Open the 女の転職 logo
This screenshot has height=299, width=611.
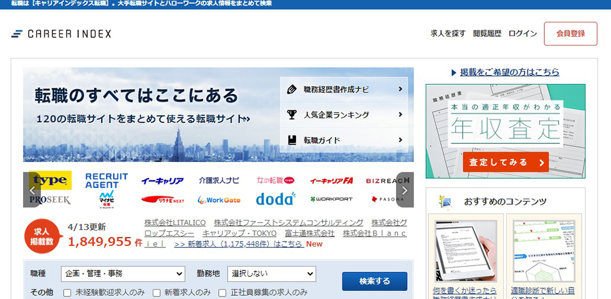click(276, 180)
